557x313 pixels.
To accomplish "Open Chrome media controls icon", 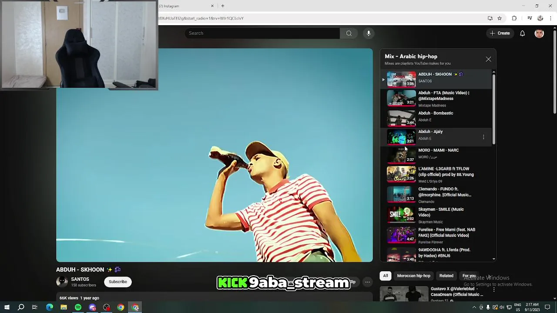I will 530,18.
